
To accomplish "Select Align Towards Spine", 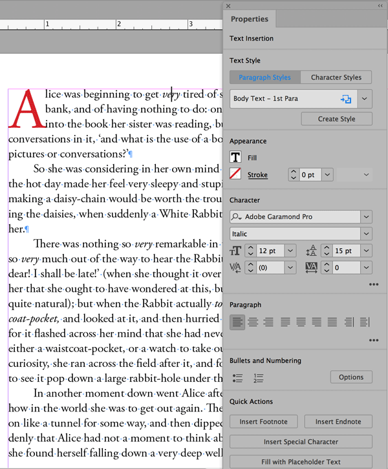I will pos(349,322).
